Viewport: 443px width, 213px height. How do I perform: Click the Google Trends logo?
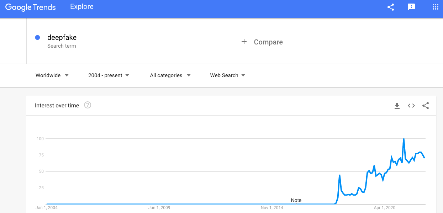tap(31, 7)
